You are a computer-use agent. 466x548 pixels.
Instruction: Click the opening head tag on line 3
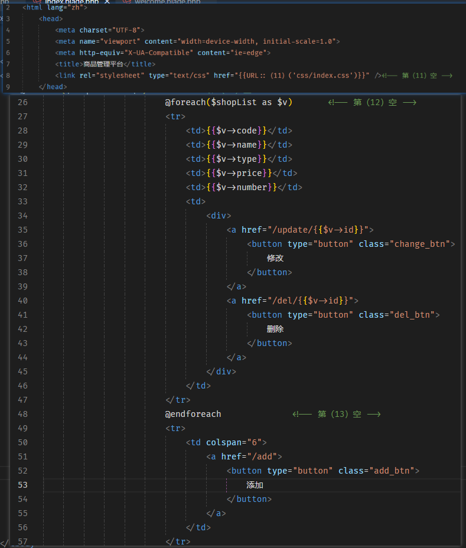coord(51,19)
